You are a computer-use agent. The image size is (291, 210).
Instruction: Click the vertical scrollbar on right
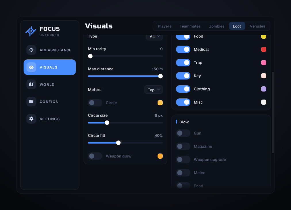[273, 112]
